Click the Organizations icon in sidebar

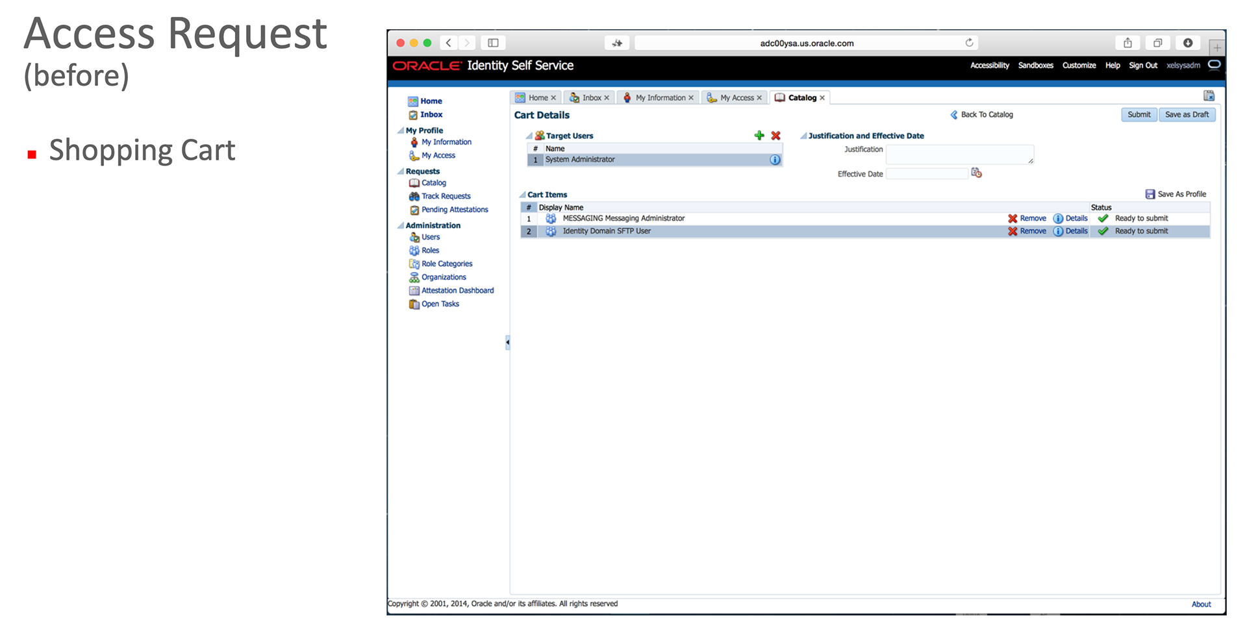[x=414, y=277]
